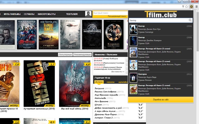Click Добро пожаловать в рай (2015)
This screenshot has height=124, width=199.
click(x=112, y=108)
